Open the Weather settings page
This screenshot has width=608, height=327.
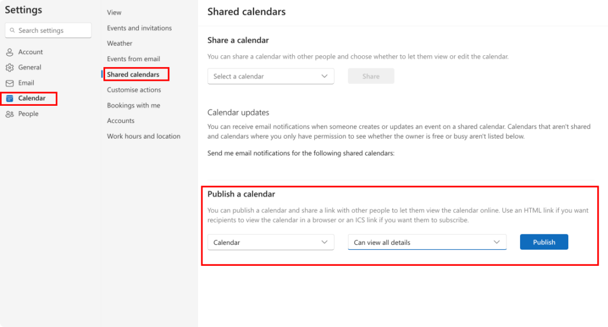[119, 43]
